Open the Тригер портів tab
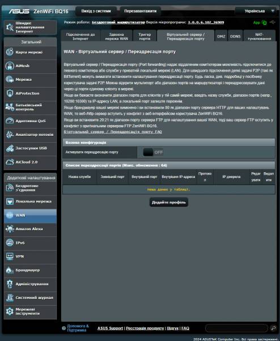 pyautogui.click(x=145, y=36)
